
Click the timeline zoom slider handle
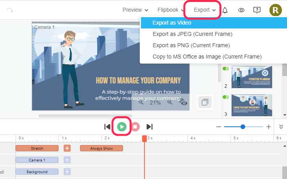pyautogui.click(x=243, y=127)
